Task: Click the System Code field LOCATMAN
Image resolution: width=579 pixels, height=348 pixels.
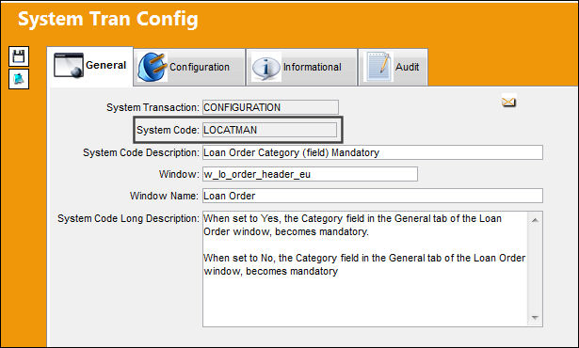Action: tap(269, 130)
